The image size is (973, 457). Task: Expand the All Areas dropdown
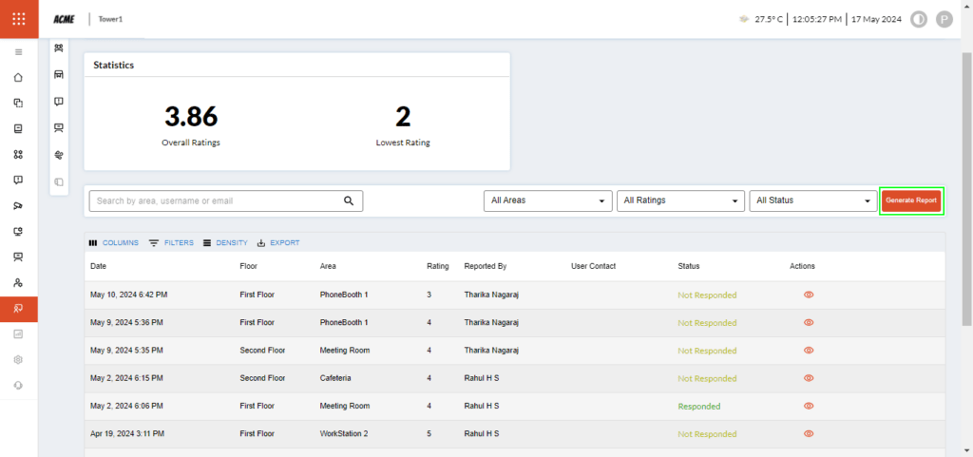547,200
